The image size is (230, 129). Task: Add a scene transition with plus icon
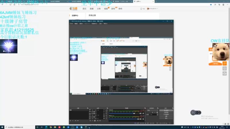pos(153,112)
